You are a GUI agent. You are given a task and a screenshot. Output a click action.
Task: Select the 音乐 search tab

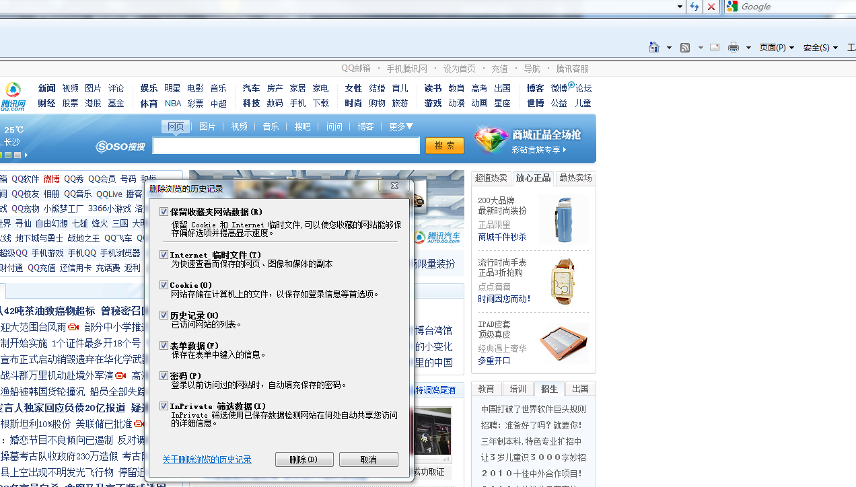point(271,126)
